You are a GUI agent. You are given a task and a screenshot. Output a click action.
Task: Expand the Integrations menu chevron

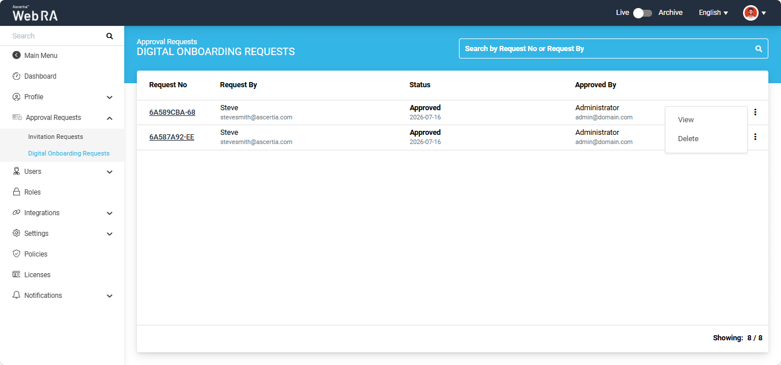coord(110,213)
